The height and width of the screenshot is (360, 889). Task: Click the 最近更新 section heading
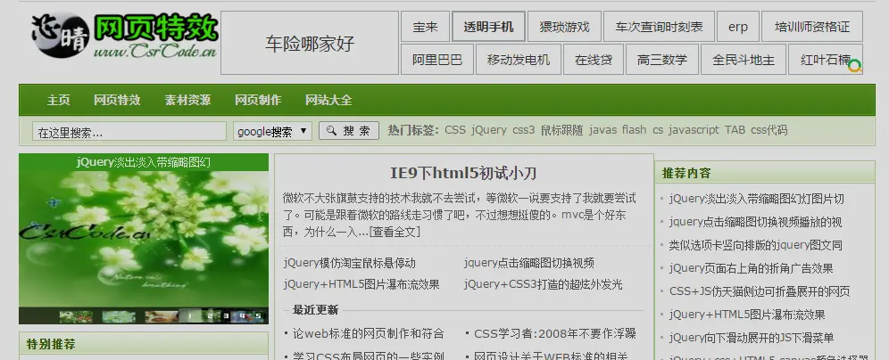tap(315, 309)
